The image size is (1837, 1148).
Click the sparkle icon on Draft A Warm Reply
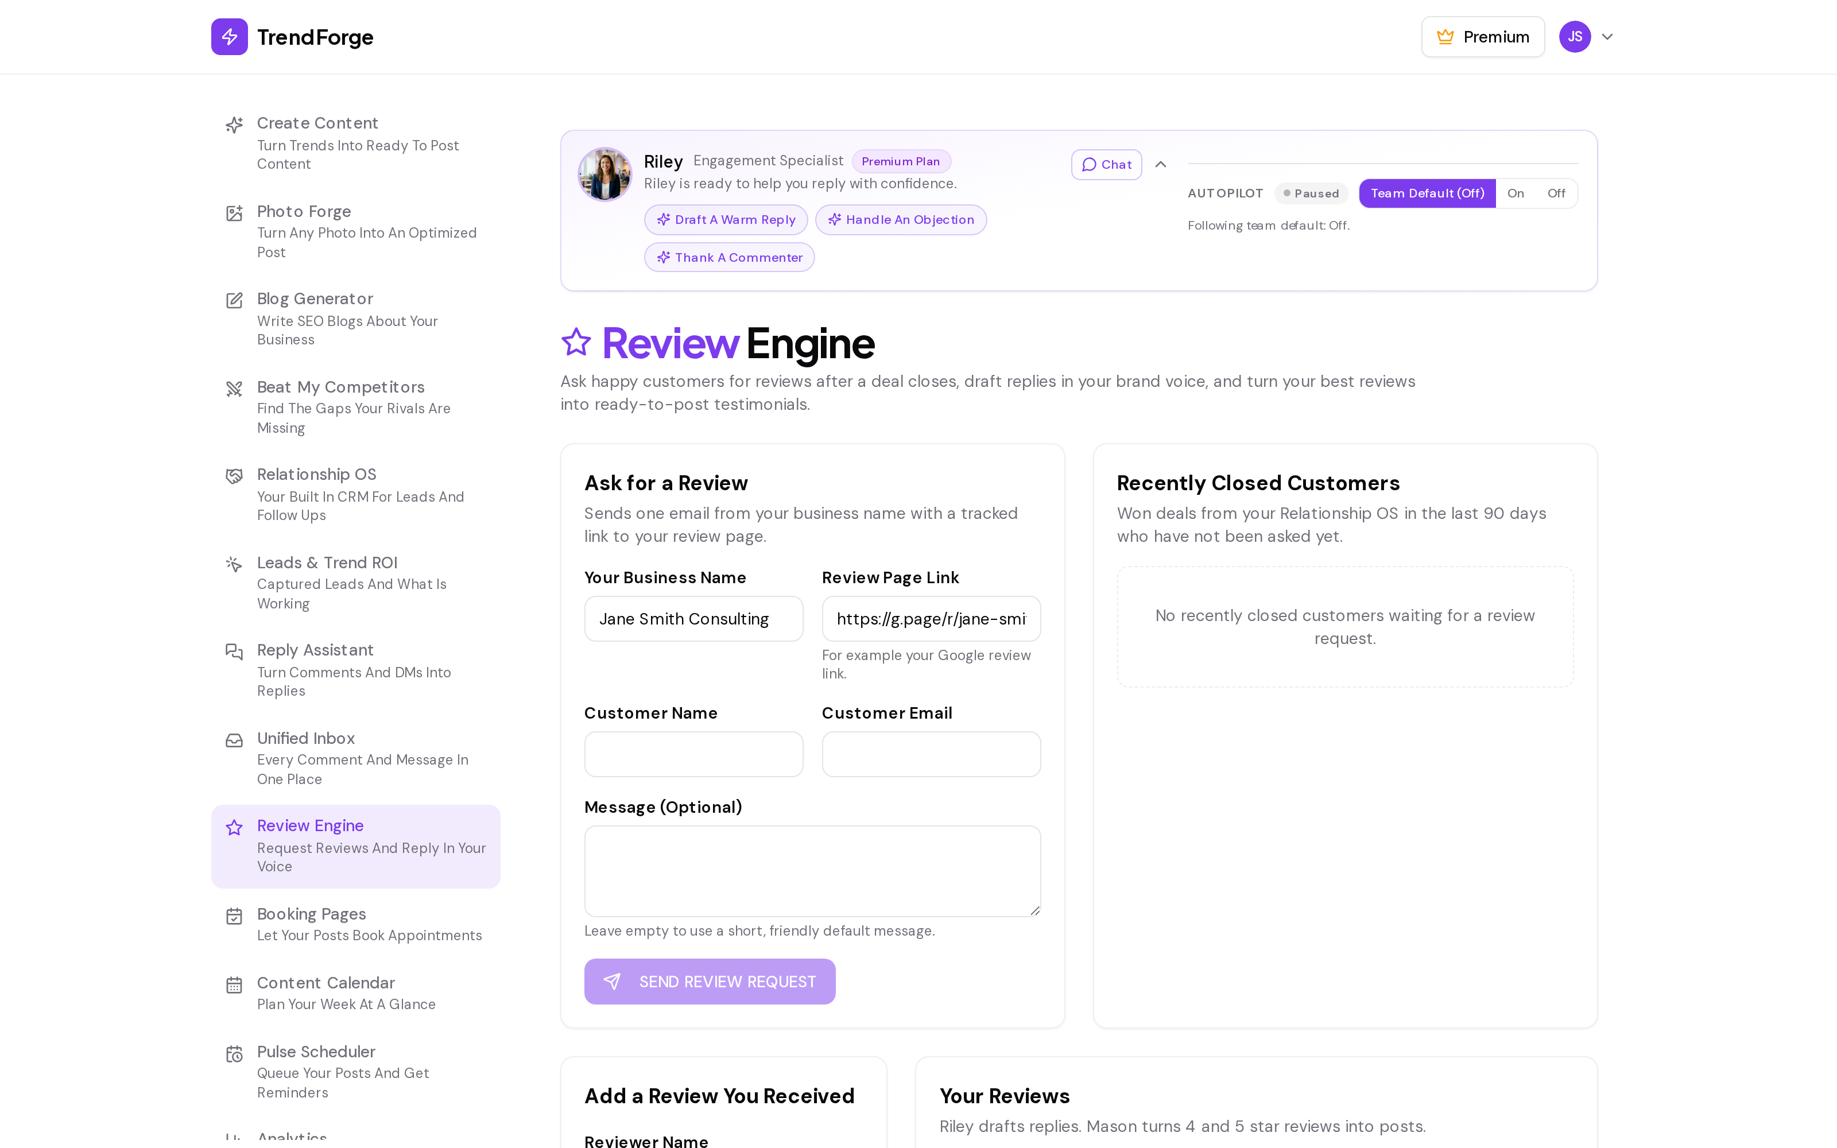pyautogui.click(x=664, y=219)
